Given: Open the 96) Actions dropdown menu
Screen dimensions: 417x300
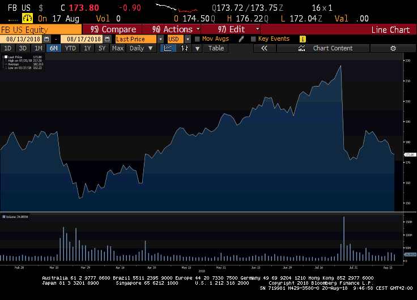Looking at the screenshot, I should click(x=172, y=29).
